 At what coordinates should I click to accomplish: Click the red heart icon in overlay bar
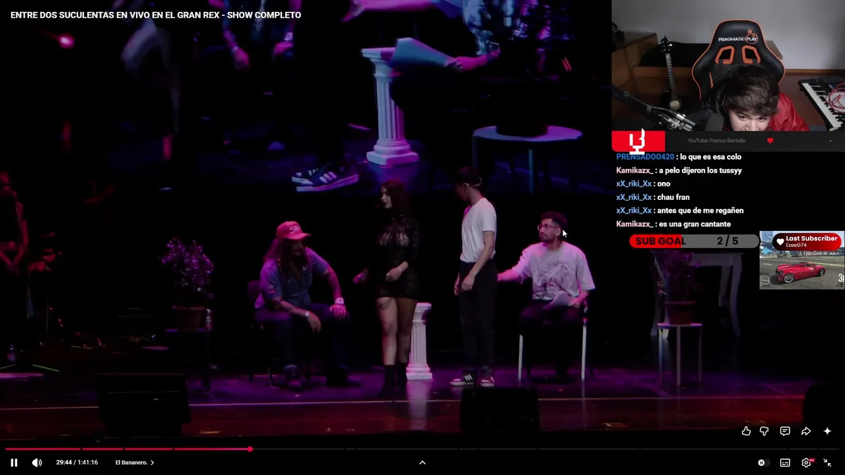(x=770, y=141)
